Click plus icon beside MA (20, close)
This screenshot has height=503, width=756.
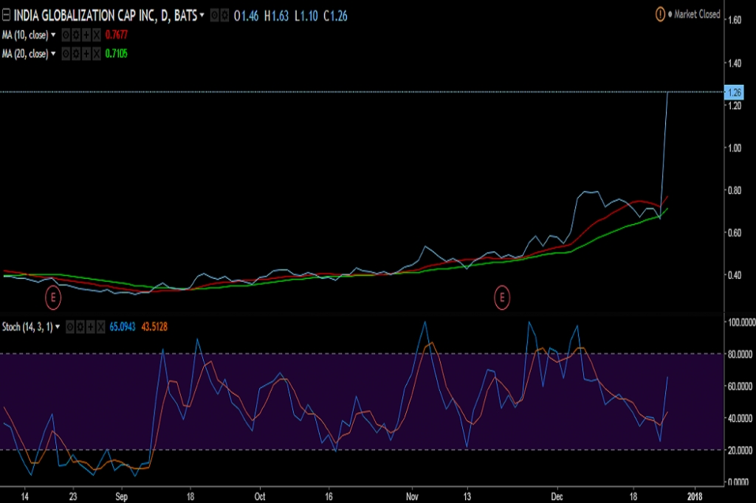point(86,54)
